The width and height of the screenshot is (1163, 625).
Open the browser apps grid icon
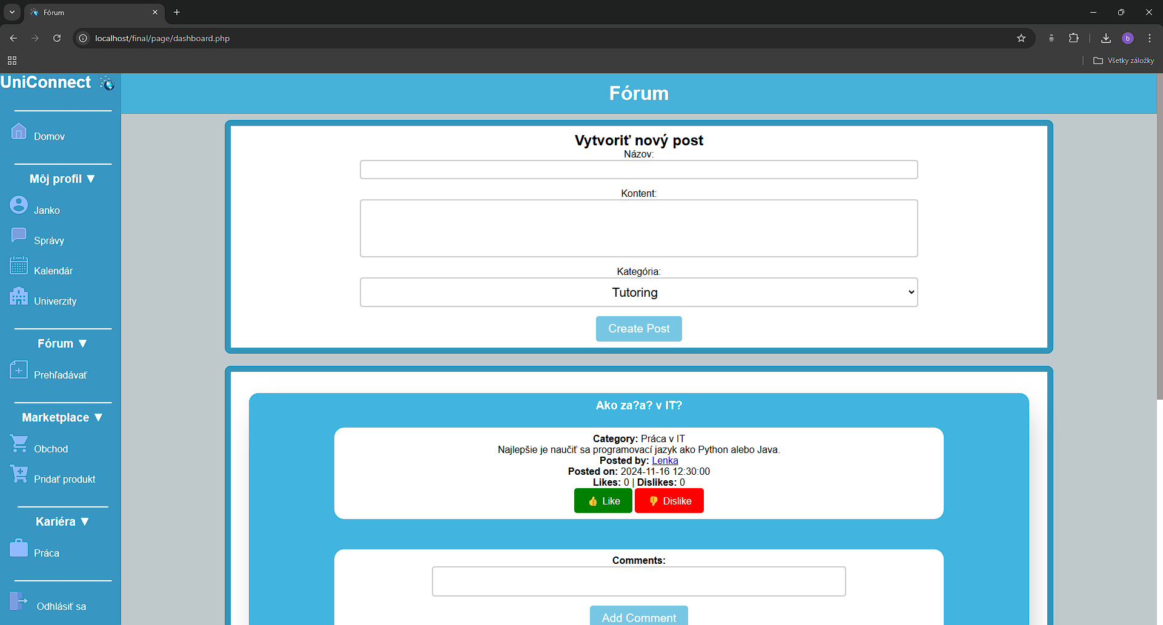[x=12, y=61]
